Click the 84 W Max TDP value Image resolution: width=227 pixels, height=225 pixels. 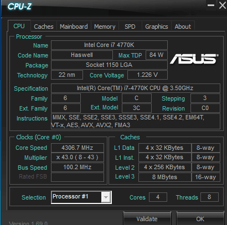157,55
